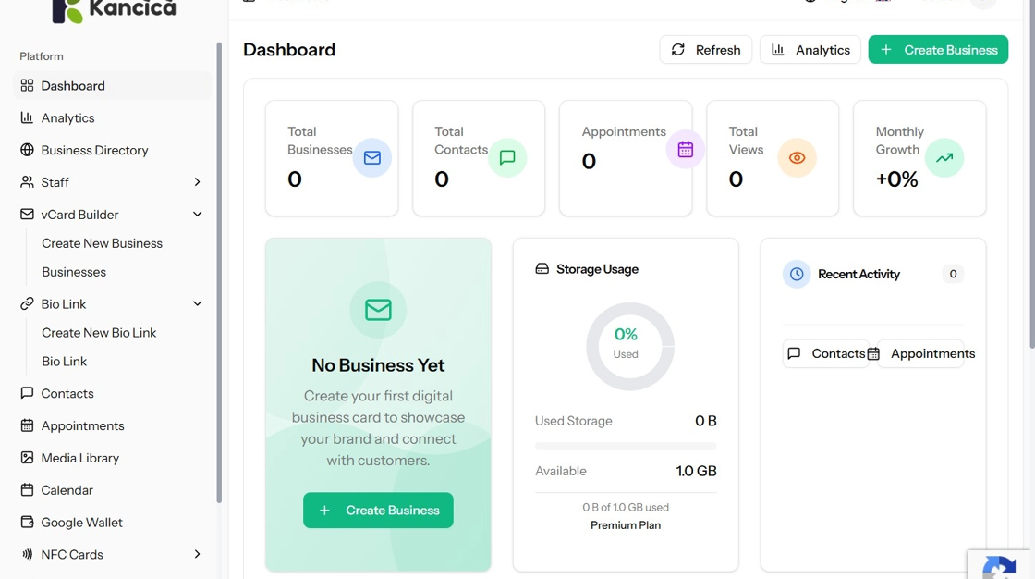
Task: Click the Recent Activity count badge 0
Action: point(953,274)
